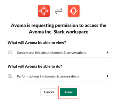
Task: Click the heading line 'Avoma is requesting permission'
Action: click(59, 25)
